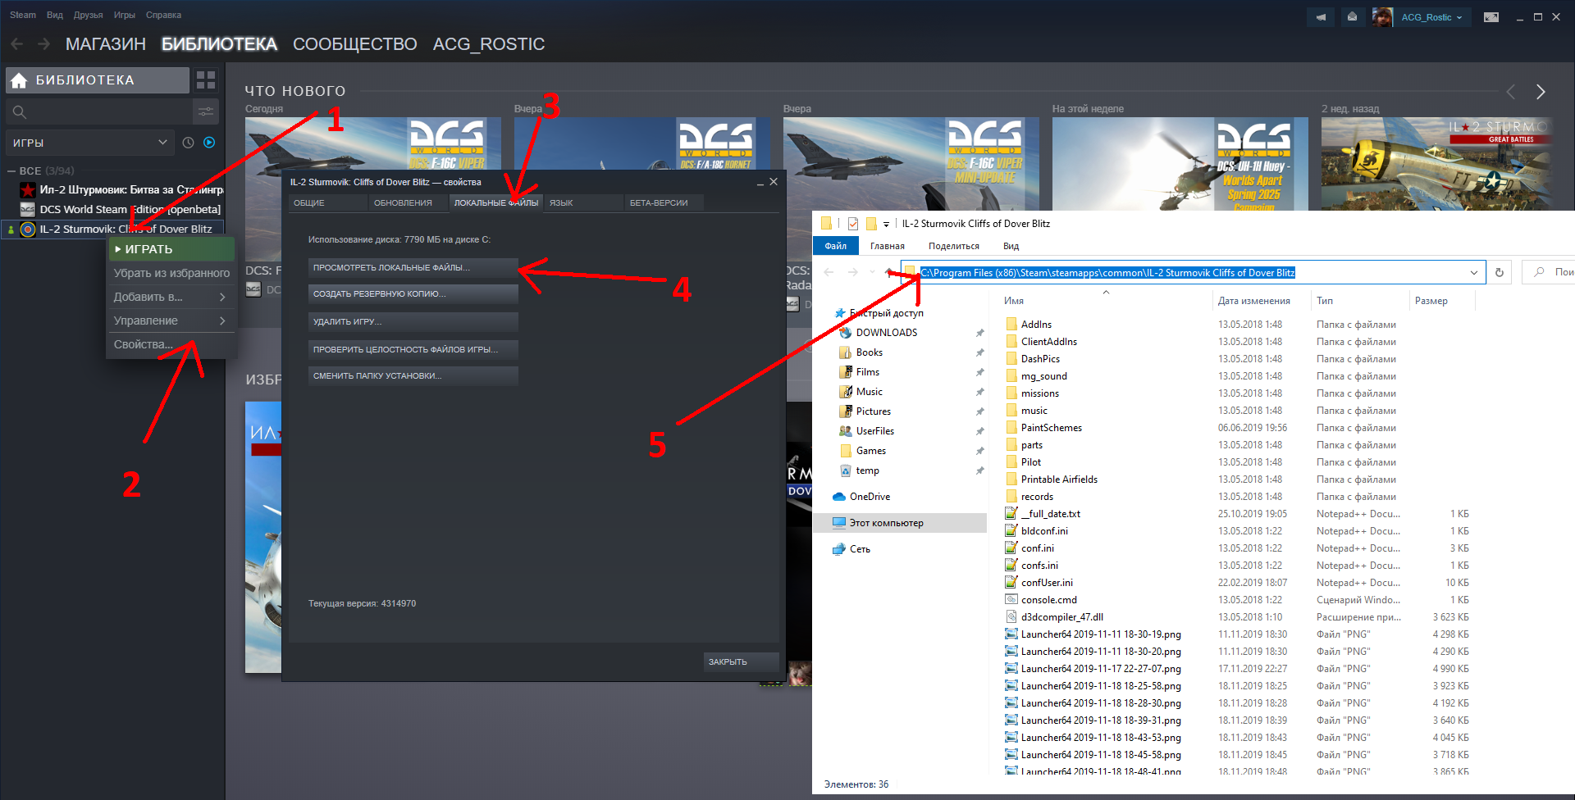This screenshot has width=1575, height=800.
Task: Click УДАЛИТЬ ИГРУ button
Action: click(413, 321)
